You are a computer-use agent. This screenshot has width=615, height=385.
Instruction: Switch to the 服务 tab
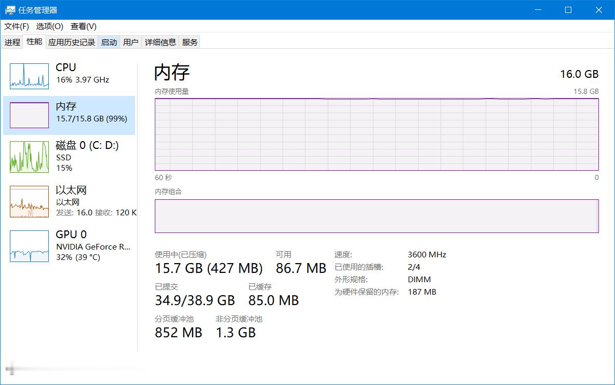(x=190, y=43)
